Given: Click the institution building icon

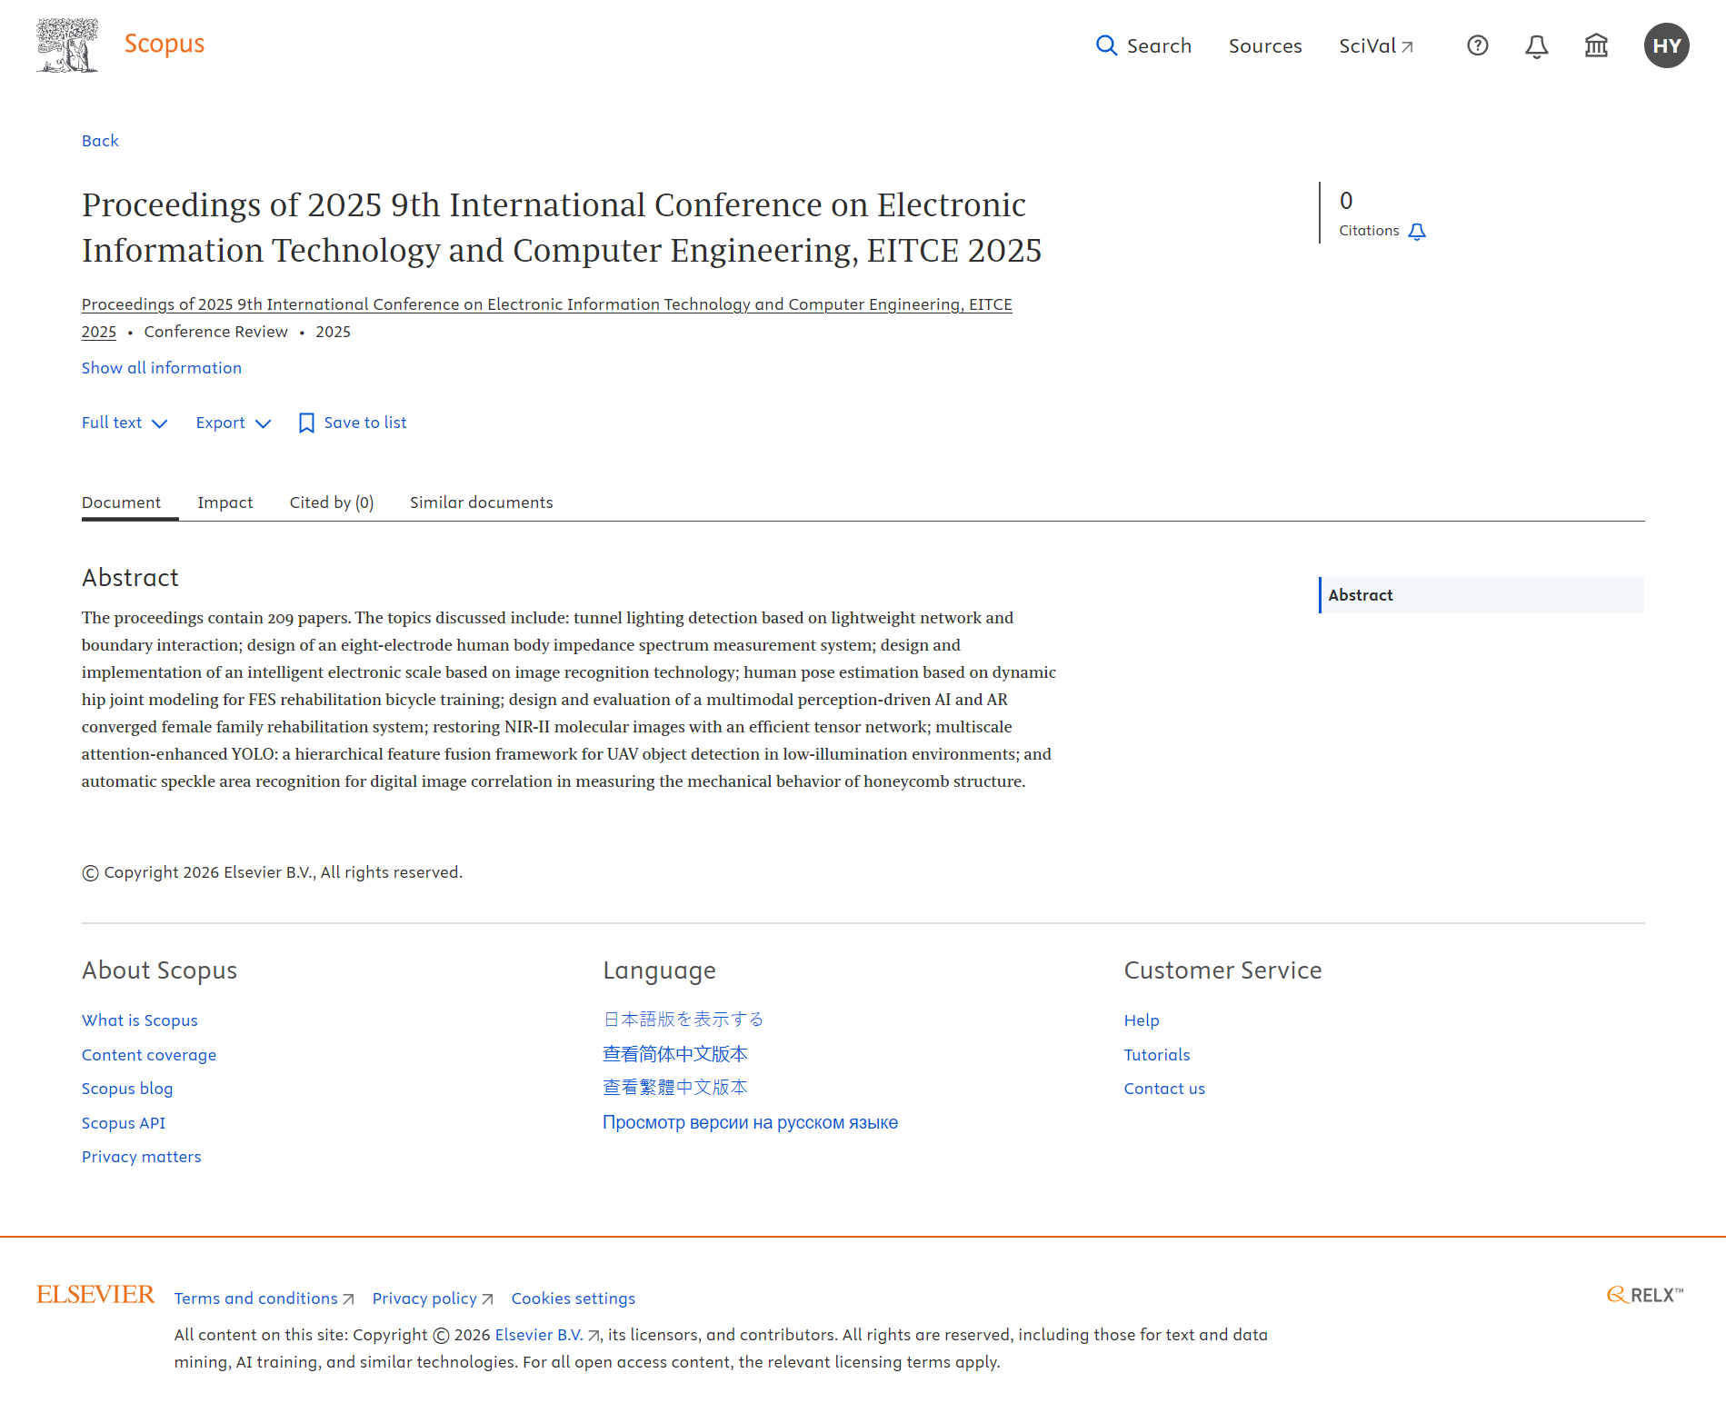Looking at the screenshot, I should 1596,45.
